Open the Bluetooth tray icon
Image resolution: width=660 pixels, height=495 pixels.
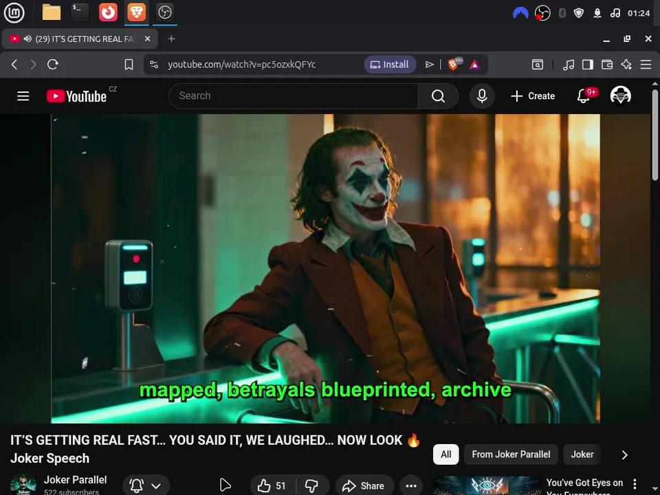[562, 13]
